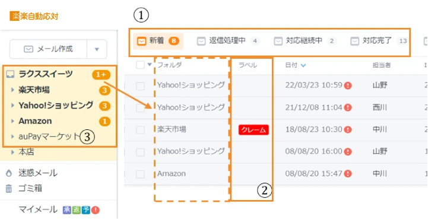This screenshot has height=219, width=428.
Task: Click 楽天市場 in the mail list
Action: click(x=172, y=129)
